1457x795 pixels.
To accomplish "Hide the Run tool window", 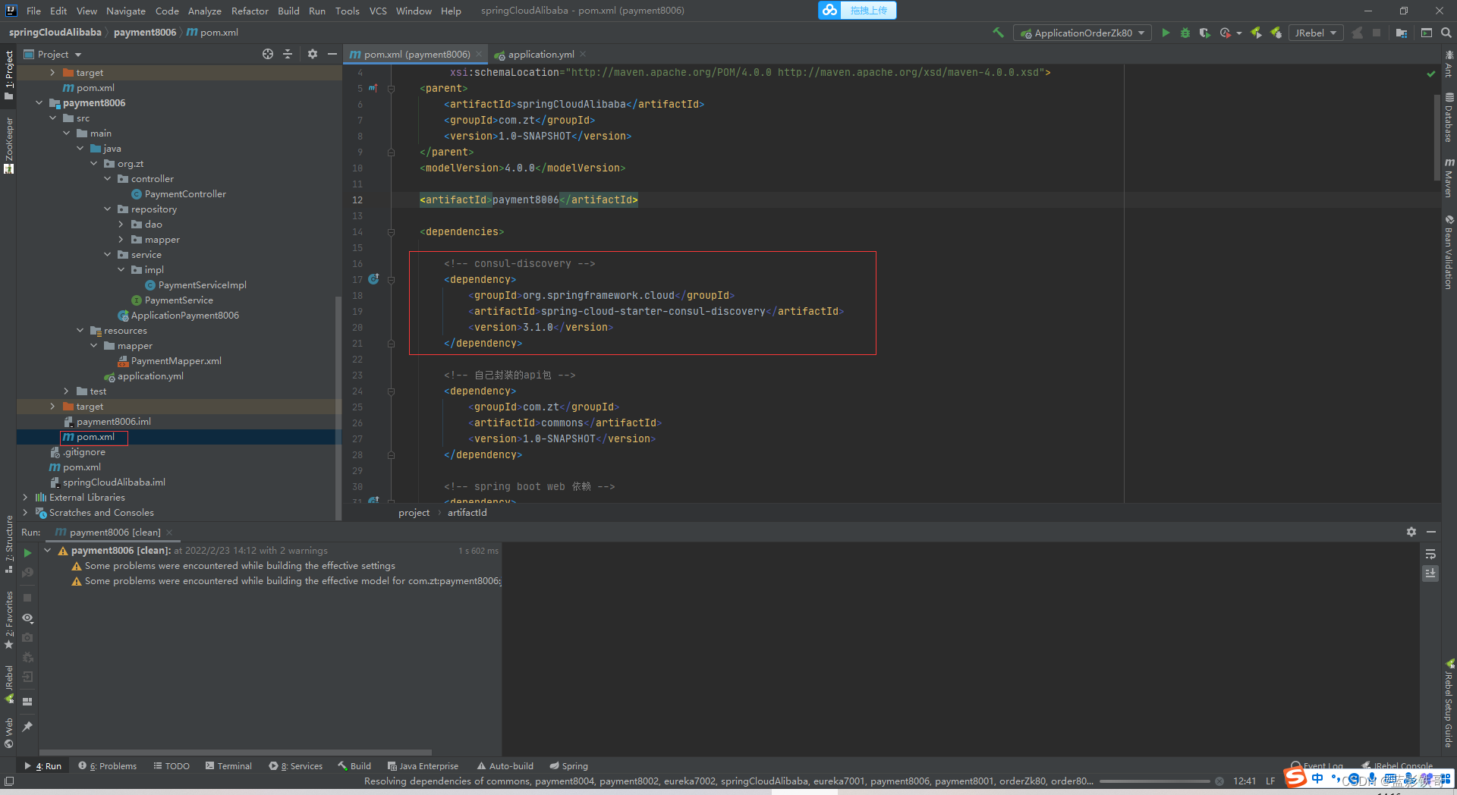I will coord(1431,532).
